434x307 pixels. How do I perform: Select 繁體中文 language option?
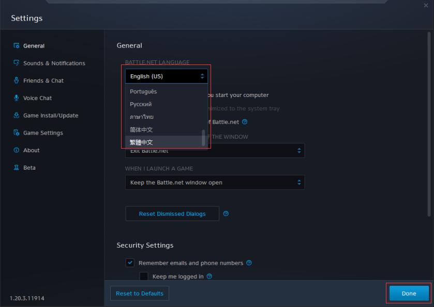click(141, 142)
